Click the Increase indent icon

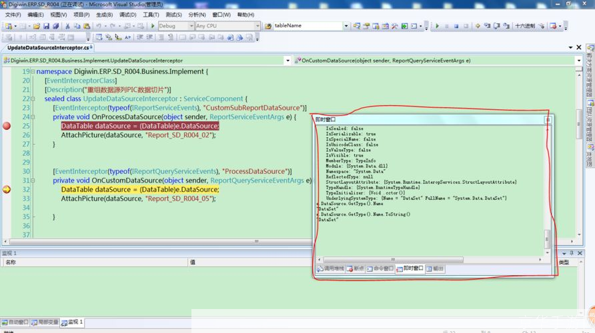click(x=149, y=37)
